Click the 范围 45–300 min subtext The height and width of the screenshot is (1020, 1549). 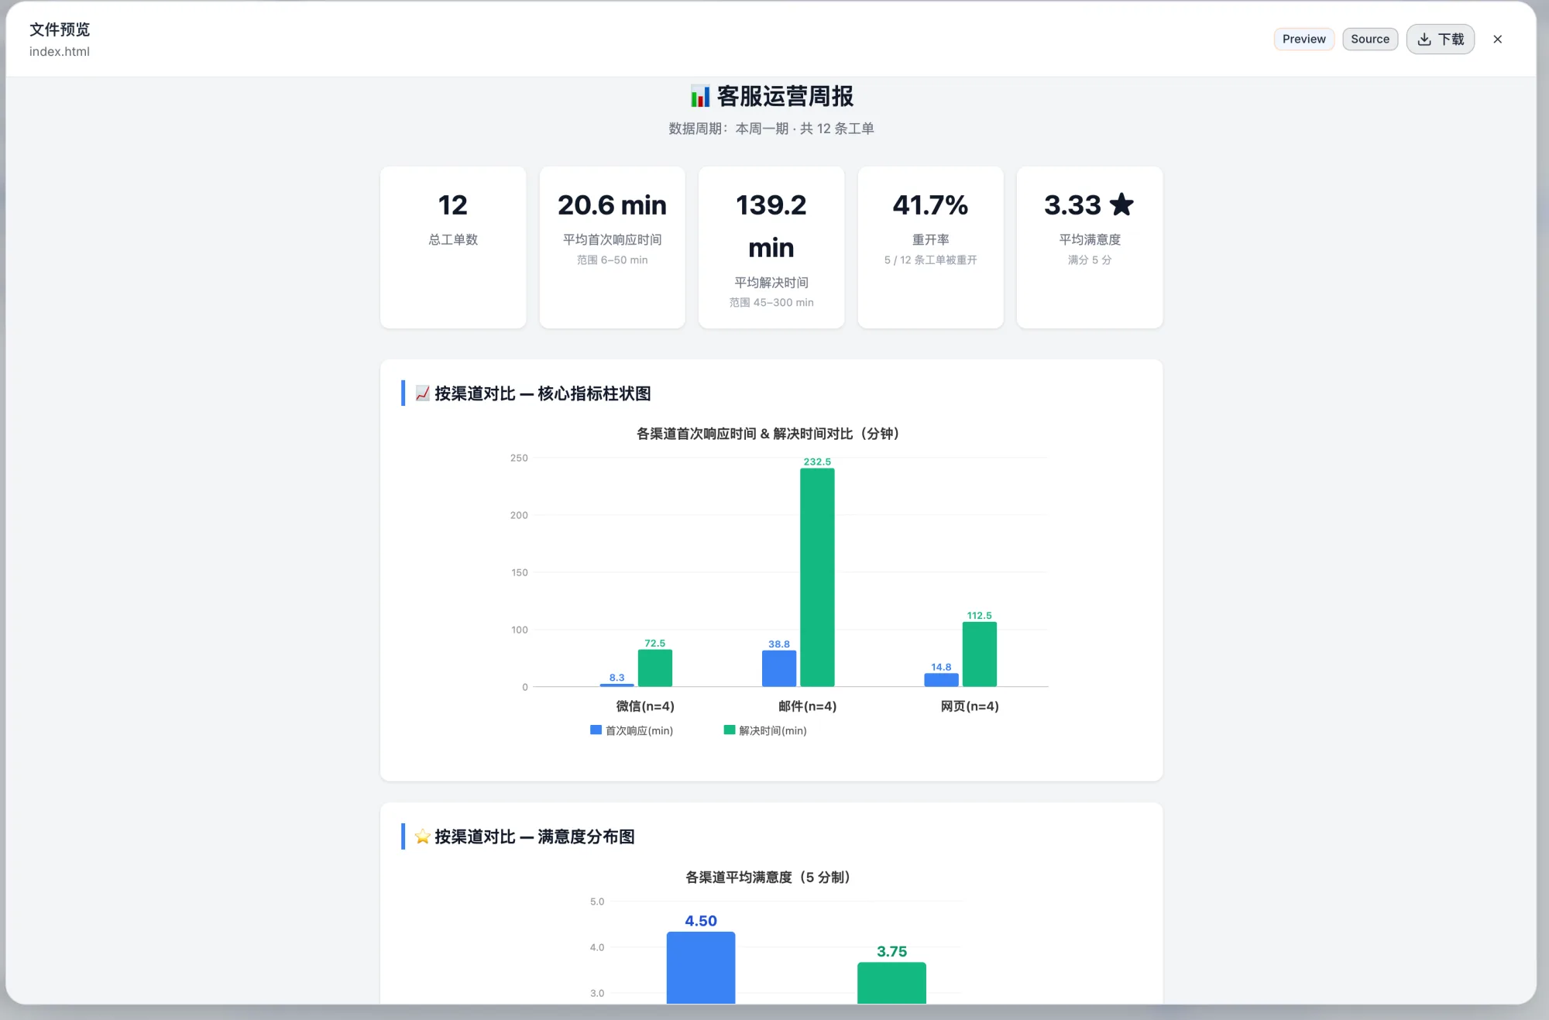coord(771,303)
